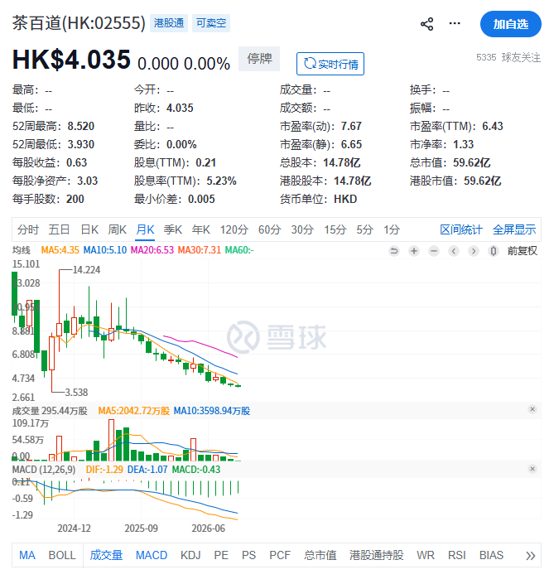Click the 5335 球友关注 follower count
554x584 pixels.
point(508,57)
